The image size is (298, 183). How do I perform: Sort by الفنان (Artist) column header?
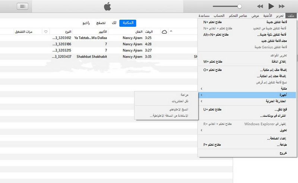(x=139, y=32)
